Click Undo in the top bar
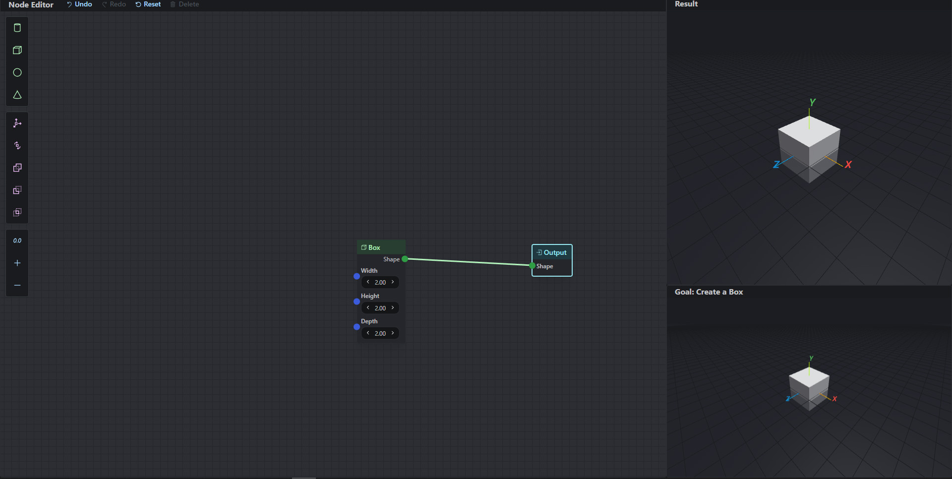The width and height of the screenshot is (952, 479). coord(79,4)
